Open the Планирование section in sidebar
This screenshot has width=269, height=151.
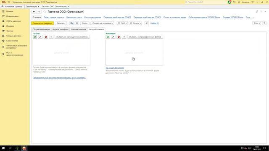click(12, 16)
